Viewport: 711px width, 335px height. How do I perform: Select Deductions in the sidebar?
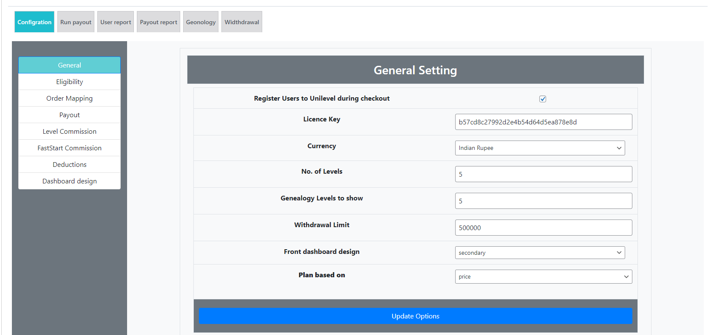click(69, 165)
